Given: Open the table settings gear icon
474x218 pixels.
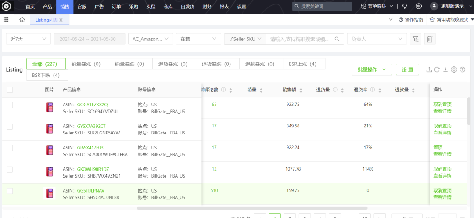Looking at the screenshot, I should (x=454, y=69).
